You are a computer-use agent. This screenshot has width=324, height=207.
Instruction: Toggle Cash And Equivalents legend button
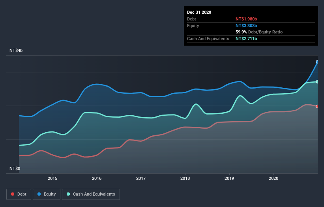coord(91,194)
